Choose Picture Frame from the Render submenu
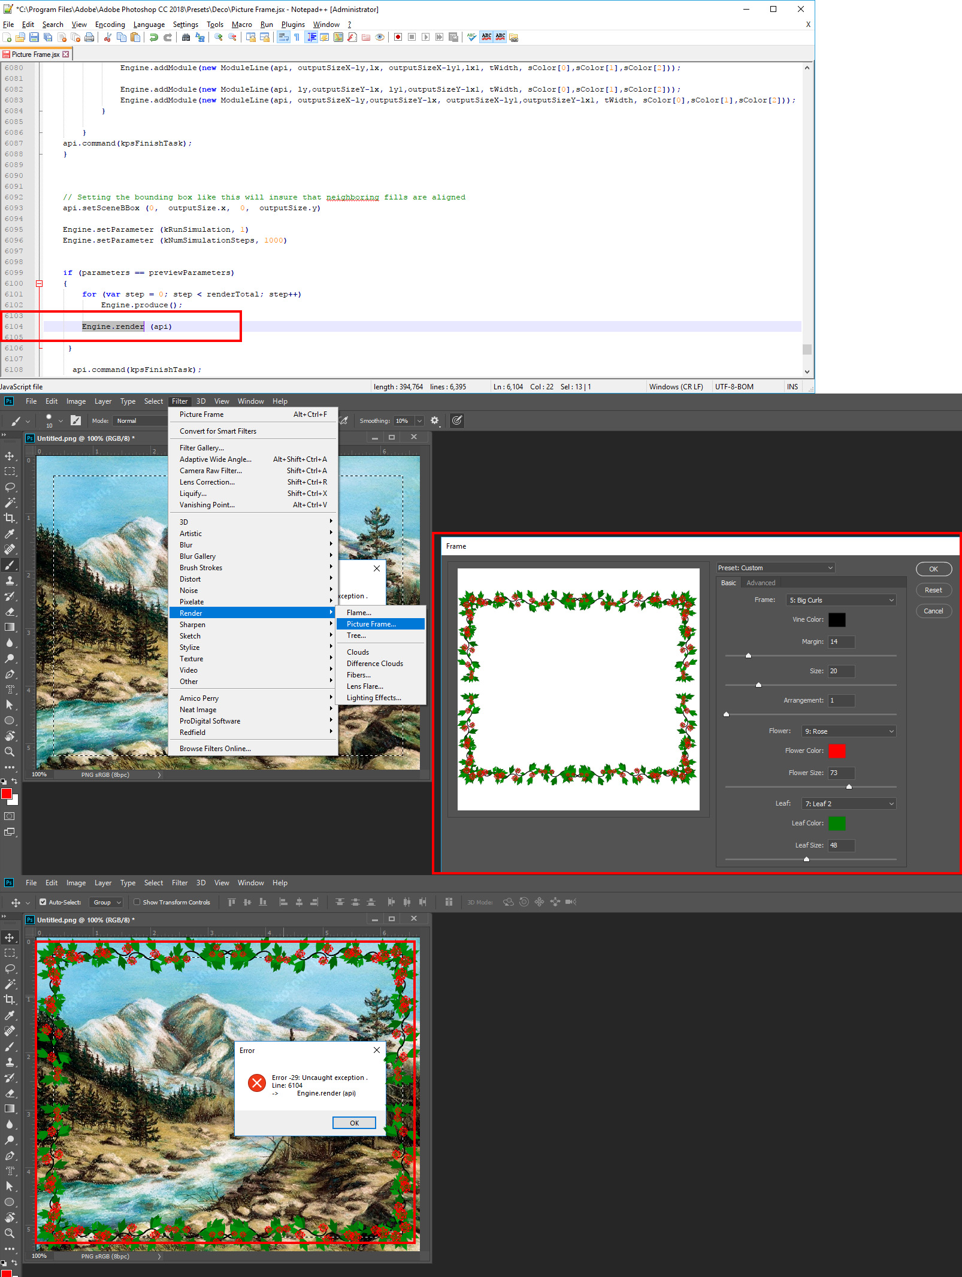Image resolution: width=962 pixels, height=1277 pixels. coord(371,624)
